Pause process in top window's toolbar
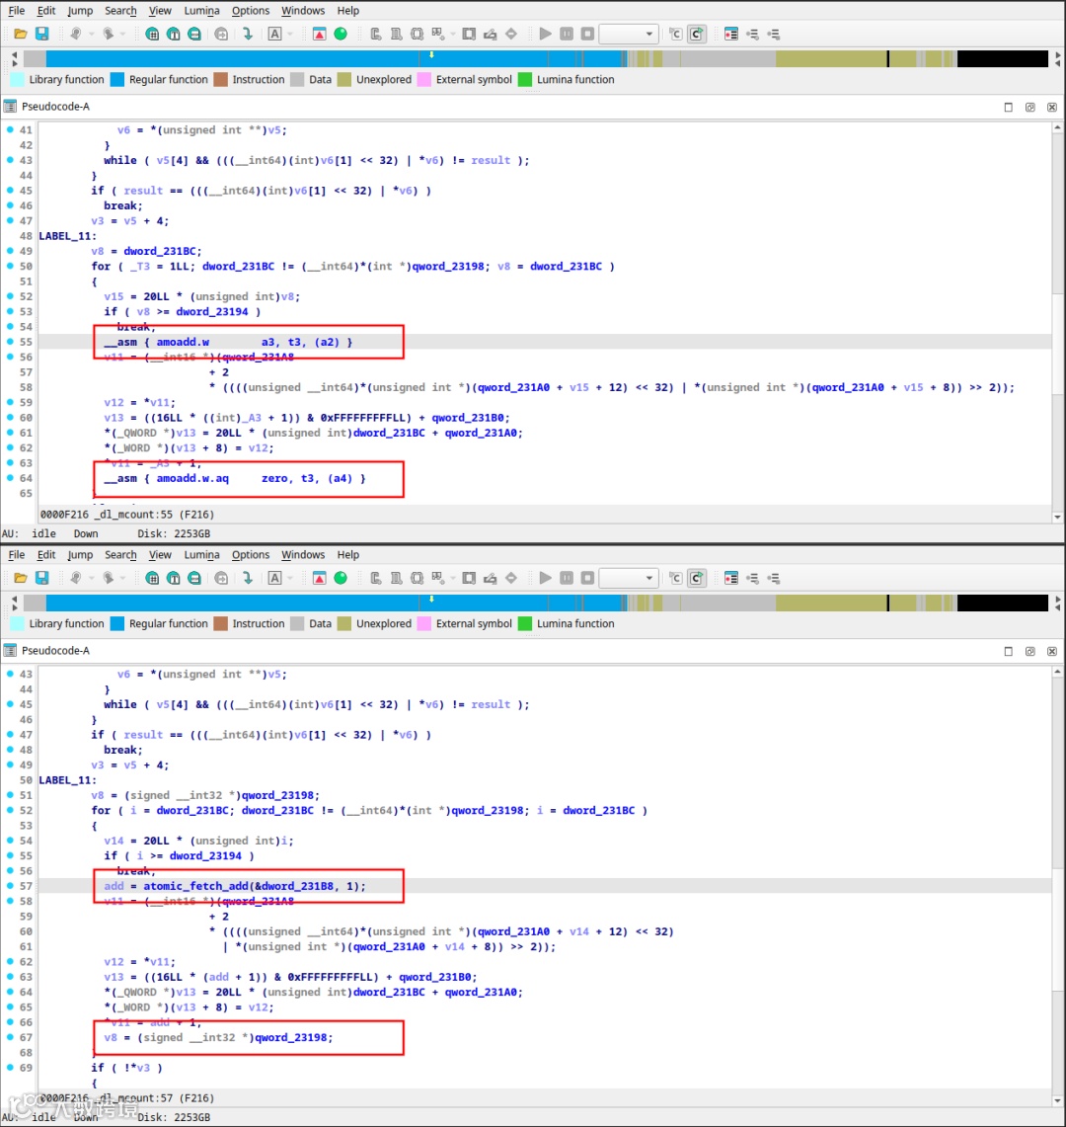1066x1127 pixels. click(567, 34)
